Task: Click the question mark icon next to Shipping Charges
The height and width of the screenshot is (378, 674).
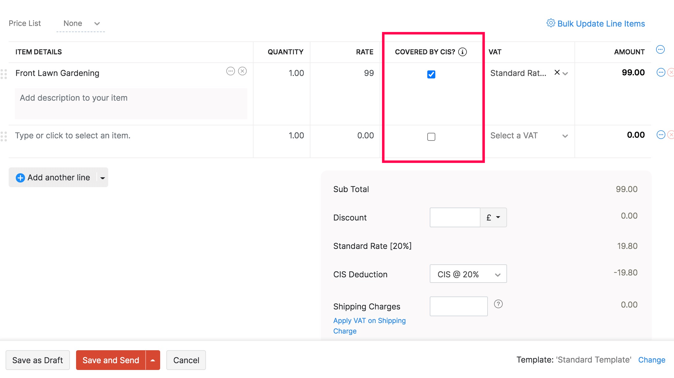Action: pos(498,304)
